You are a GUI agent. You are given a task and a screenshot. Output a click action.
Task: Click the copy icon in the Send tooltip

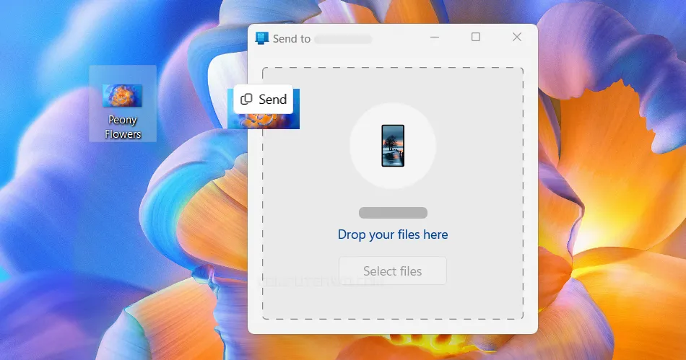pos(246,99)
